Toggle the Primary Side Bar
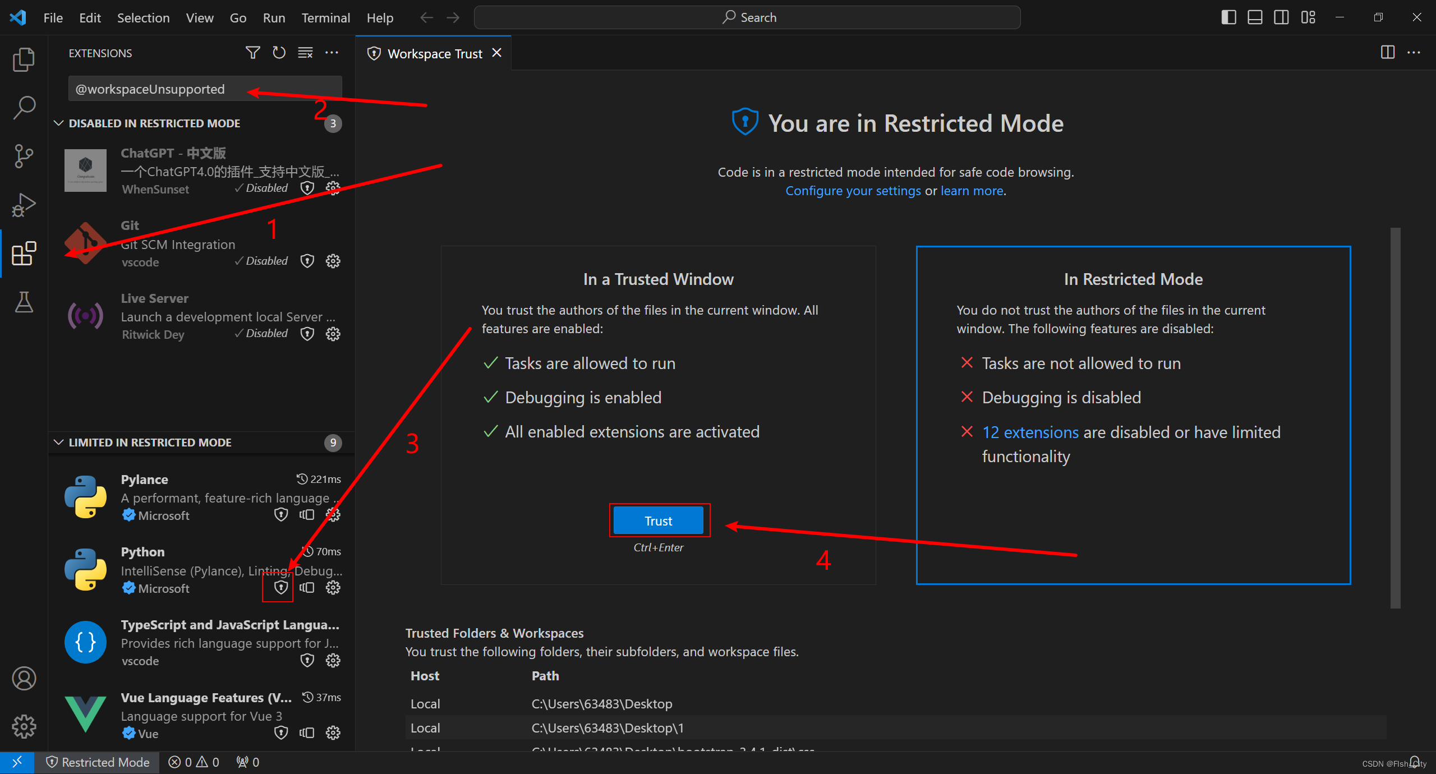Image resolution: width=1436 pixels, height=774 pixels. click(x=1228, y=17)
